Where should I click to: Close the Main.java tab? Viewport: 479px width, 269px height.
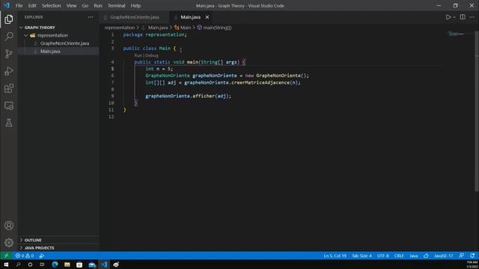click(207, 17)
